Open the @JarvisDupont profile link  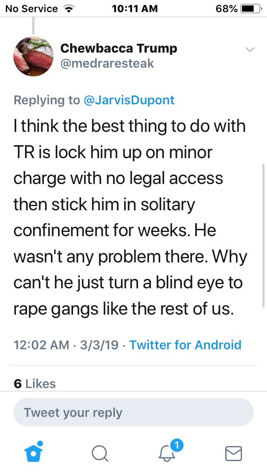129,100
